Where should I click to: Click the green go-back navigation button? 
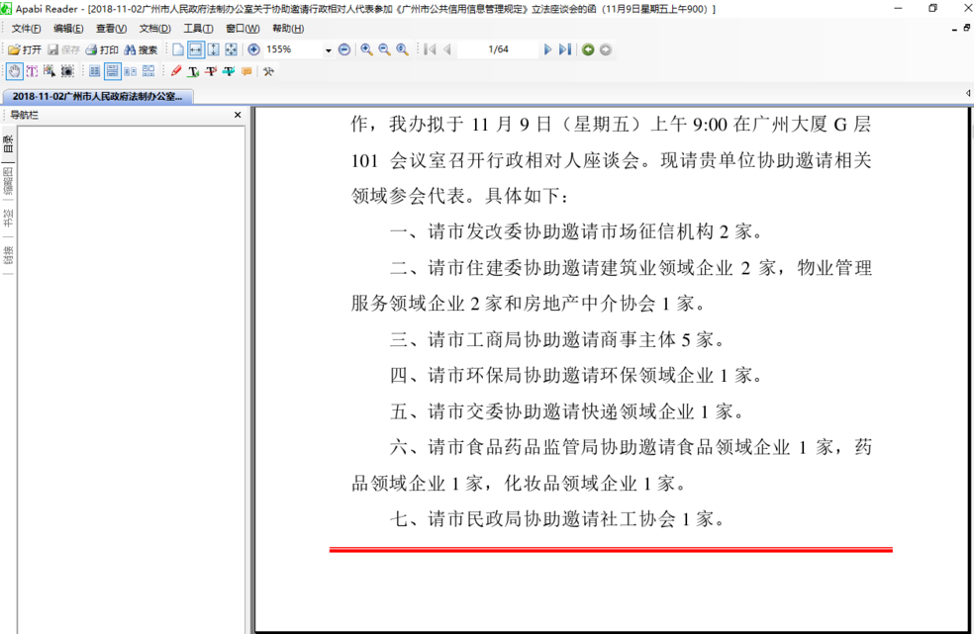coord(588,49)
